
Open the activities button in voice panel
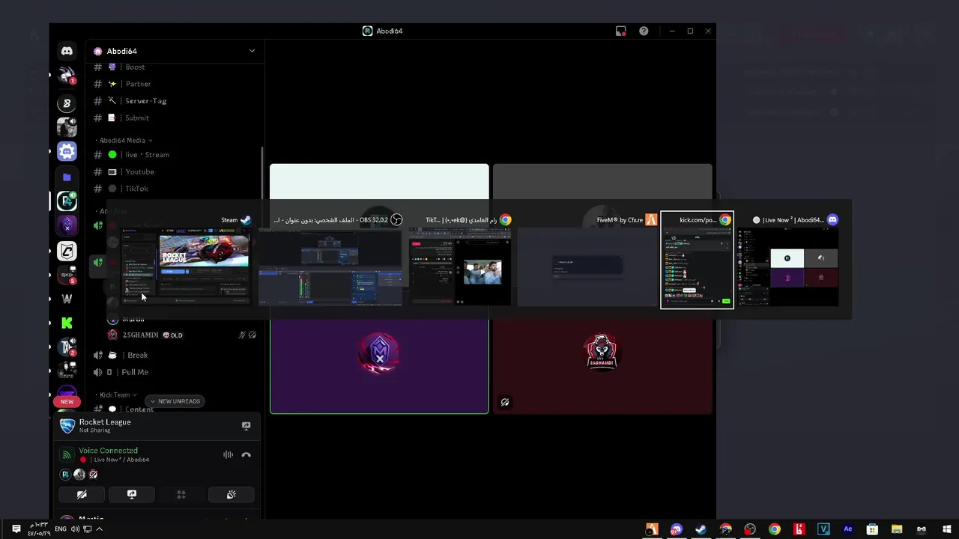coord(181,495)
